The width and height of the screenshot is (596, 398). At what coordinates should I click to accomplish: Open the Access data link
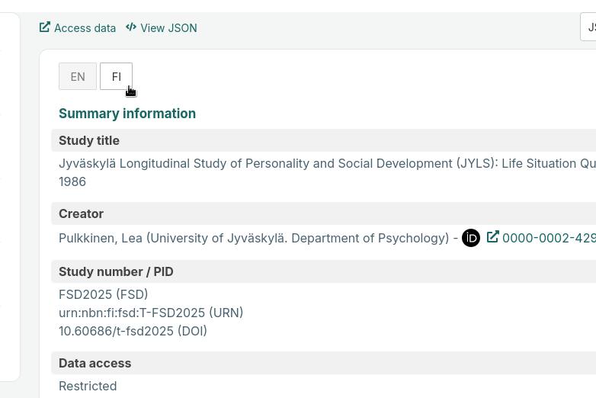[x=78, y=27]
